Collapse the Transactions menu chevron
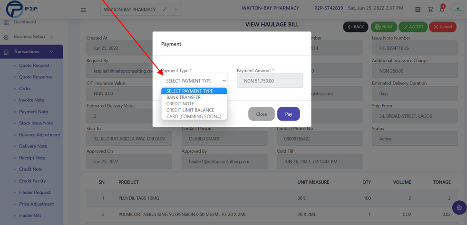Screen dimensions: 467x225 point(51,52)
